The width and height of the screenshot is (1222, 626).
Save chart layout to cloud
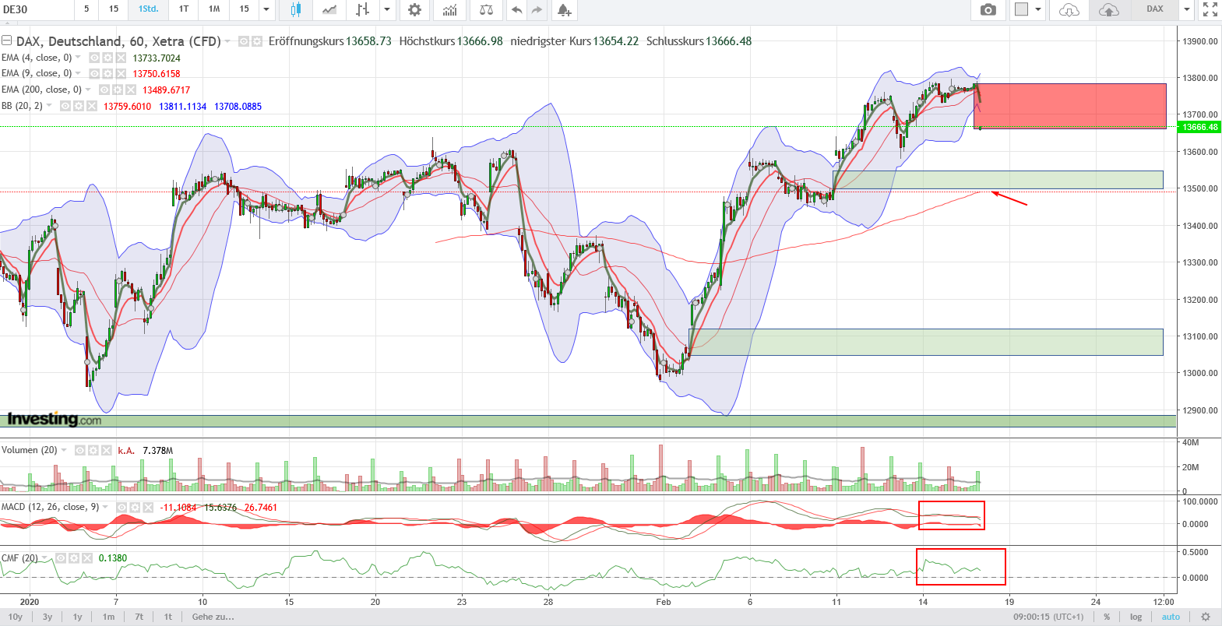(1108, 9)
